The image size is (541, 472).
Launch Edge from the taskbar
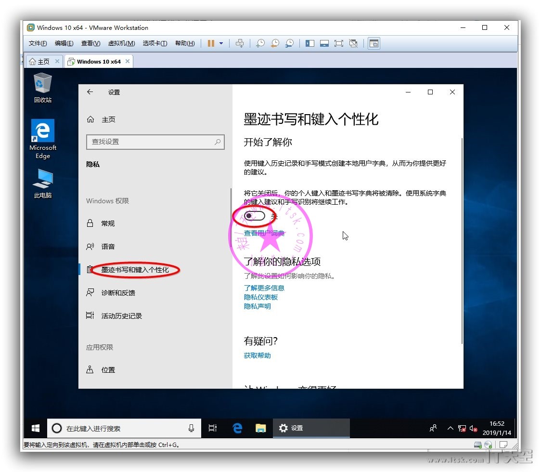coord(237,429)
